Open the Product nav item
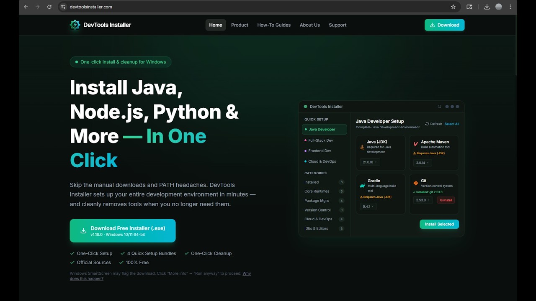This screenshot has height=301, width=536. click(x=240, y=25)
